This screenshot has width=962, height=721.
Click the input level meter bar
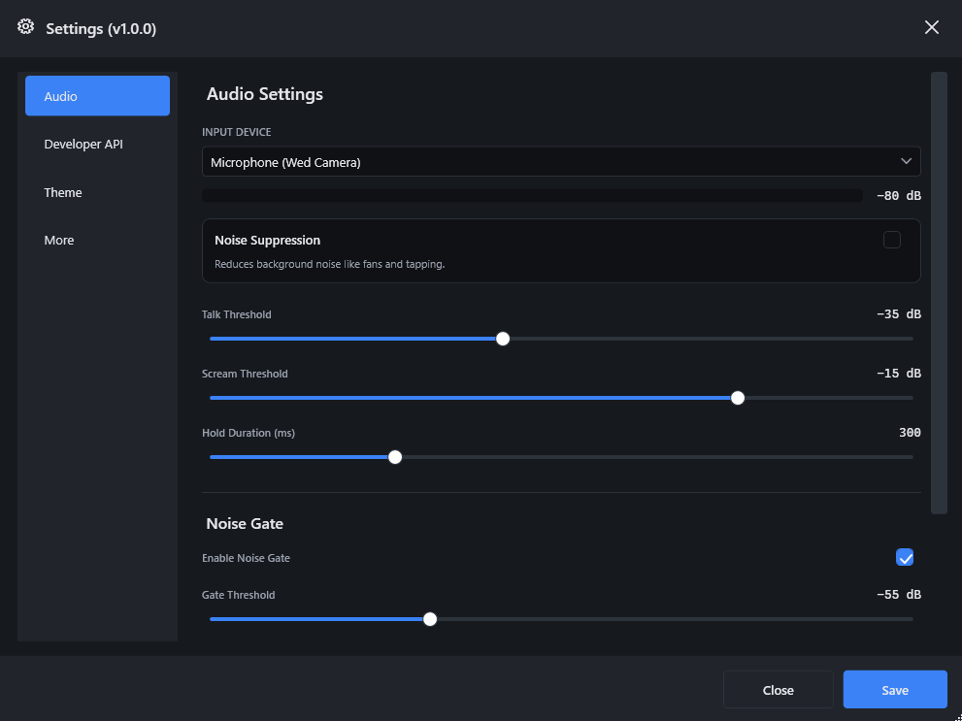532,196
